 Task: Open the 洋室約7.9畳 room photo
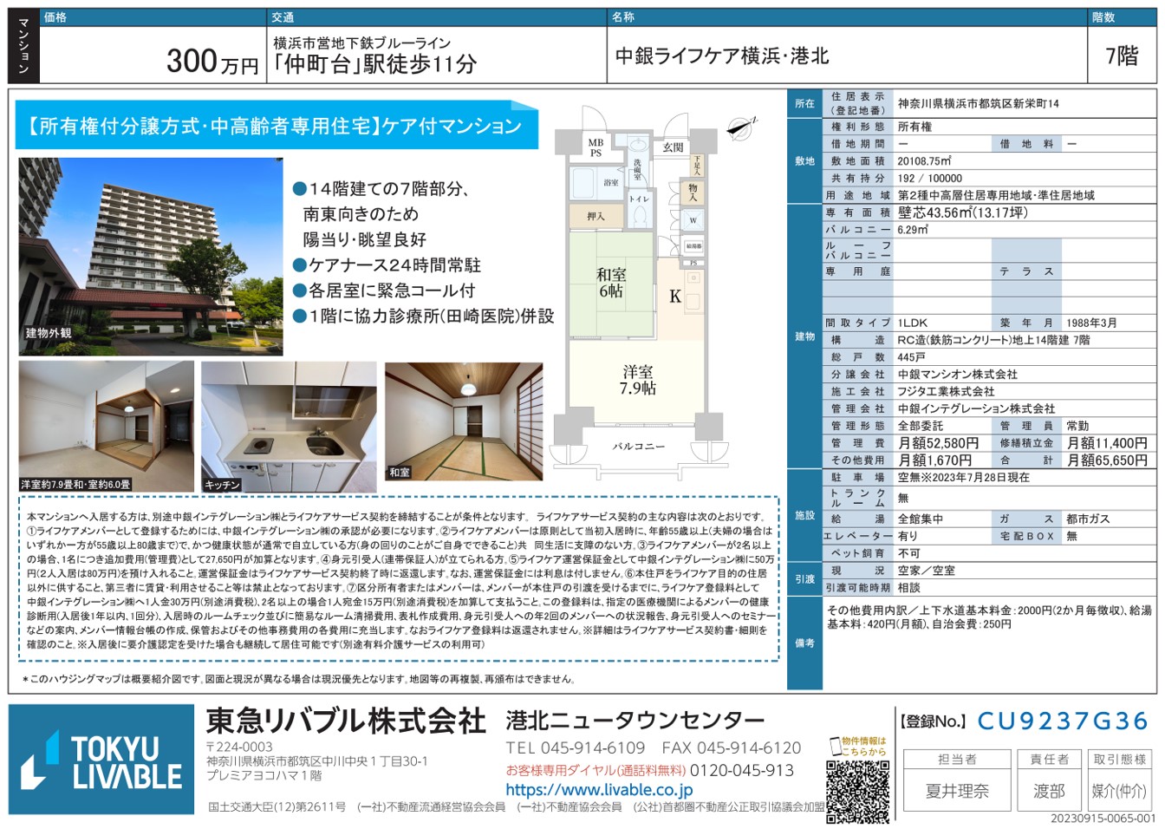point(106,427)
